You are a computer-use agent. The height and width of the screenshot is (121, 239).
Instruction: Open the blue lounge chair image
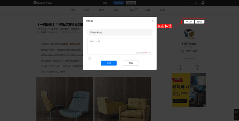tap(65, 99)
